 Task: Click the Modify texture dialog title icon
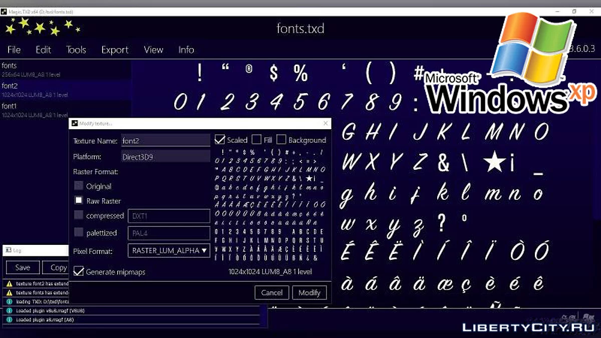(x=75, y=123)
